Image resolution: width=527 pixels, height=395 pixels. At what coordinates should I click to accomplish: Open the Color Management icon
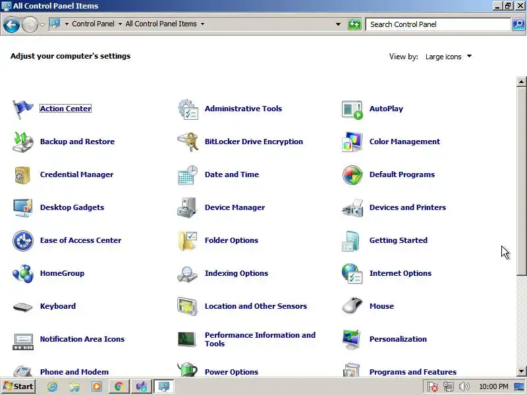[x=352, y=142]
